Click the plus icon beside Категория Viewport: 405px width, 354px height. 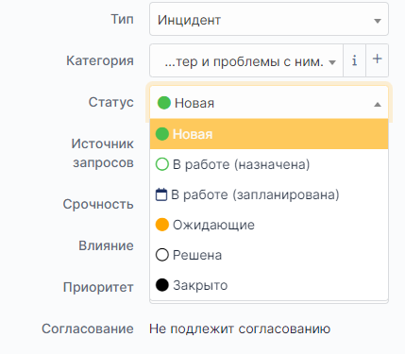[377, 59]
